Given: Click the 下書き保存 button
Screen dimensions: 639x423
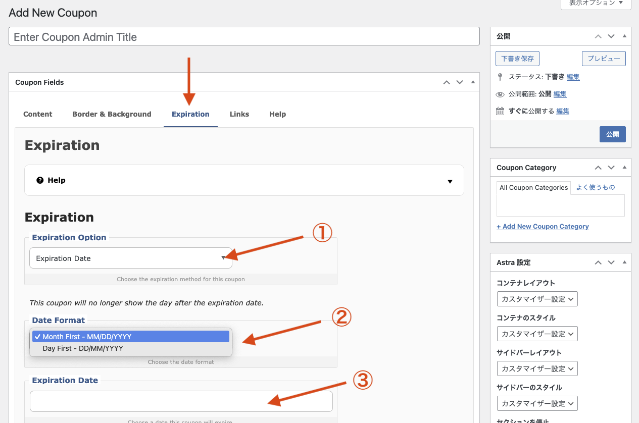Looking at the screenshot, I should pos(517,59).
